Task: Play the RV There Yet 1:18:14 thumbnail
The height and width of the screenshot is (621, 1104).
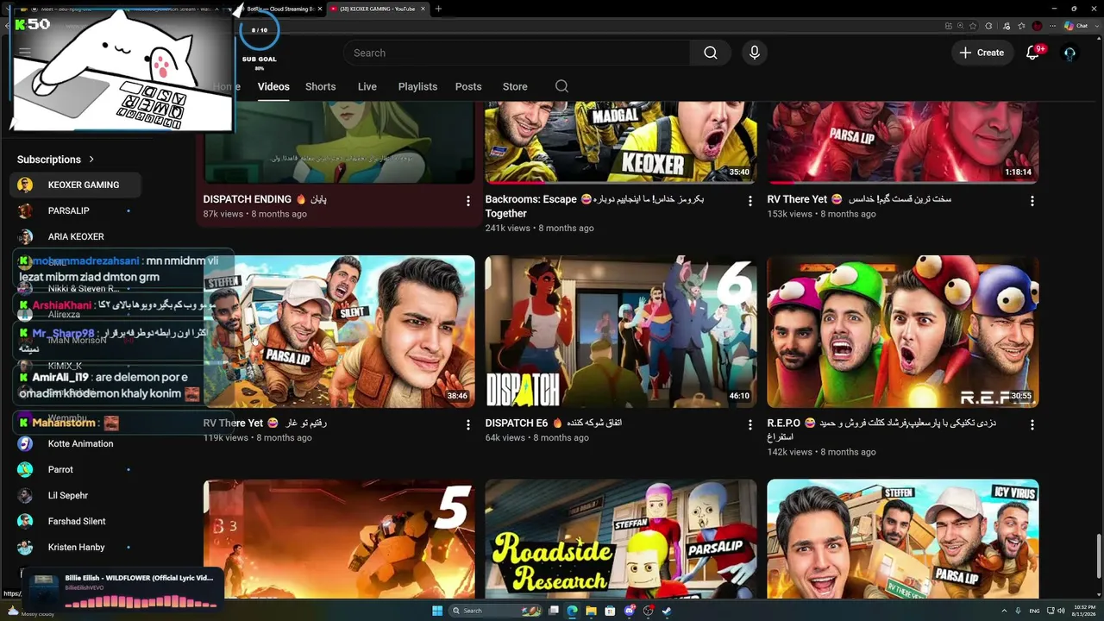Action: coord(903,142)
